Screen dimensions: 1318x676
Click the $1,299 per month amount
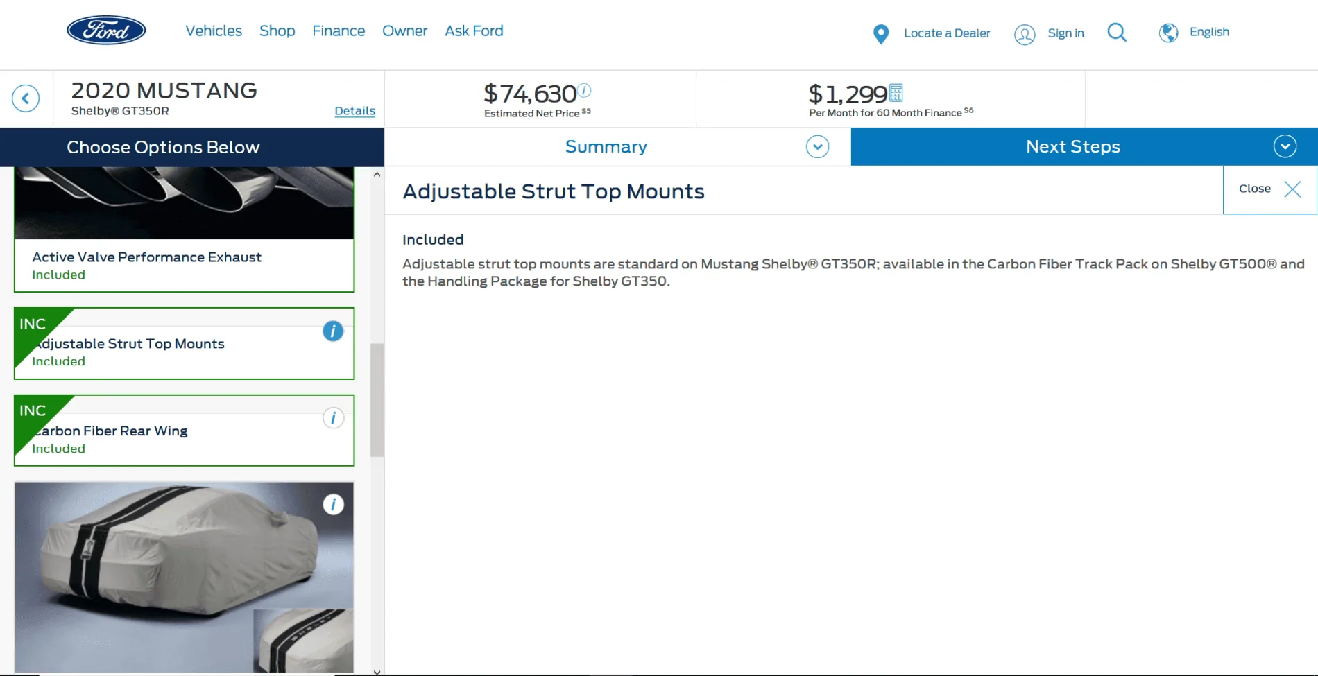point(848,94)
